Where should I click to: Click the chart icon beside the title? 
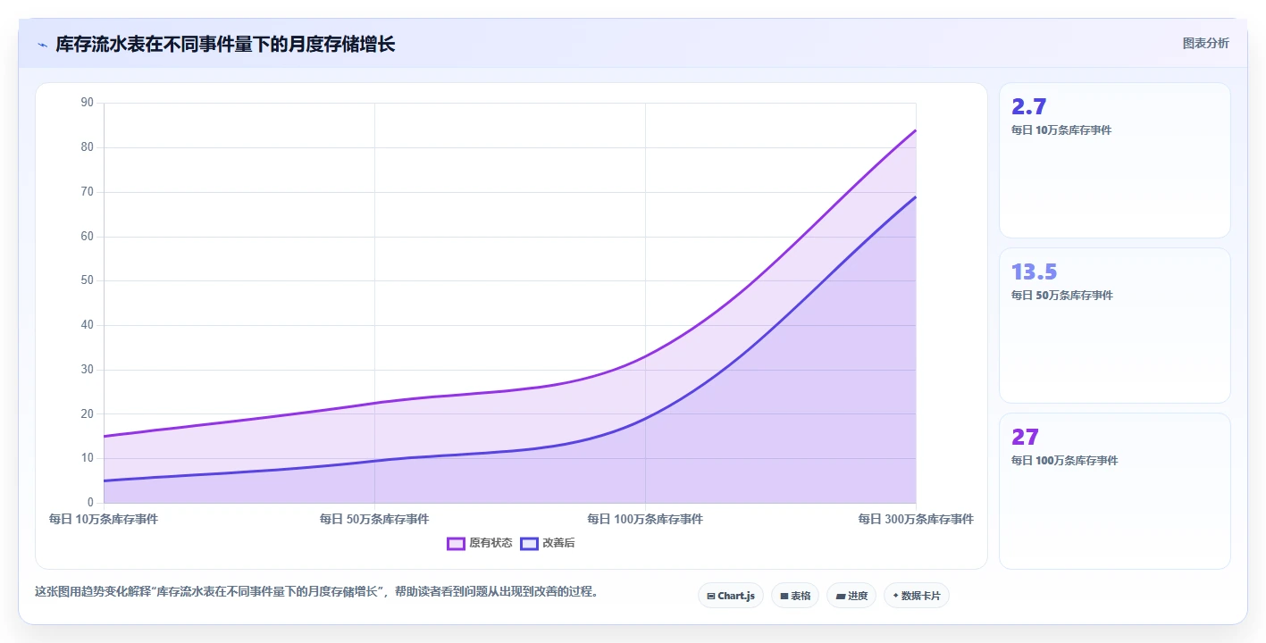42,45
